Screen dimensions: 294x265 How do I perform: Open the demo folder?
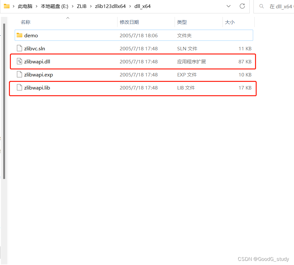click(x=30, y=35)
